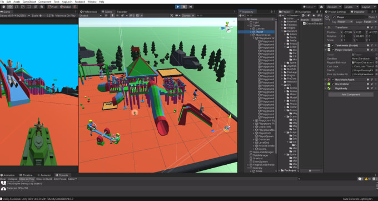Viewport: 378px width, 201px height.
Task: Open the Layout dropdown
Action: 369,7
